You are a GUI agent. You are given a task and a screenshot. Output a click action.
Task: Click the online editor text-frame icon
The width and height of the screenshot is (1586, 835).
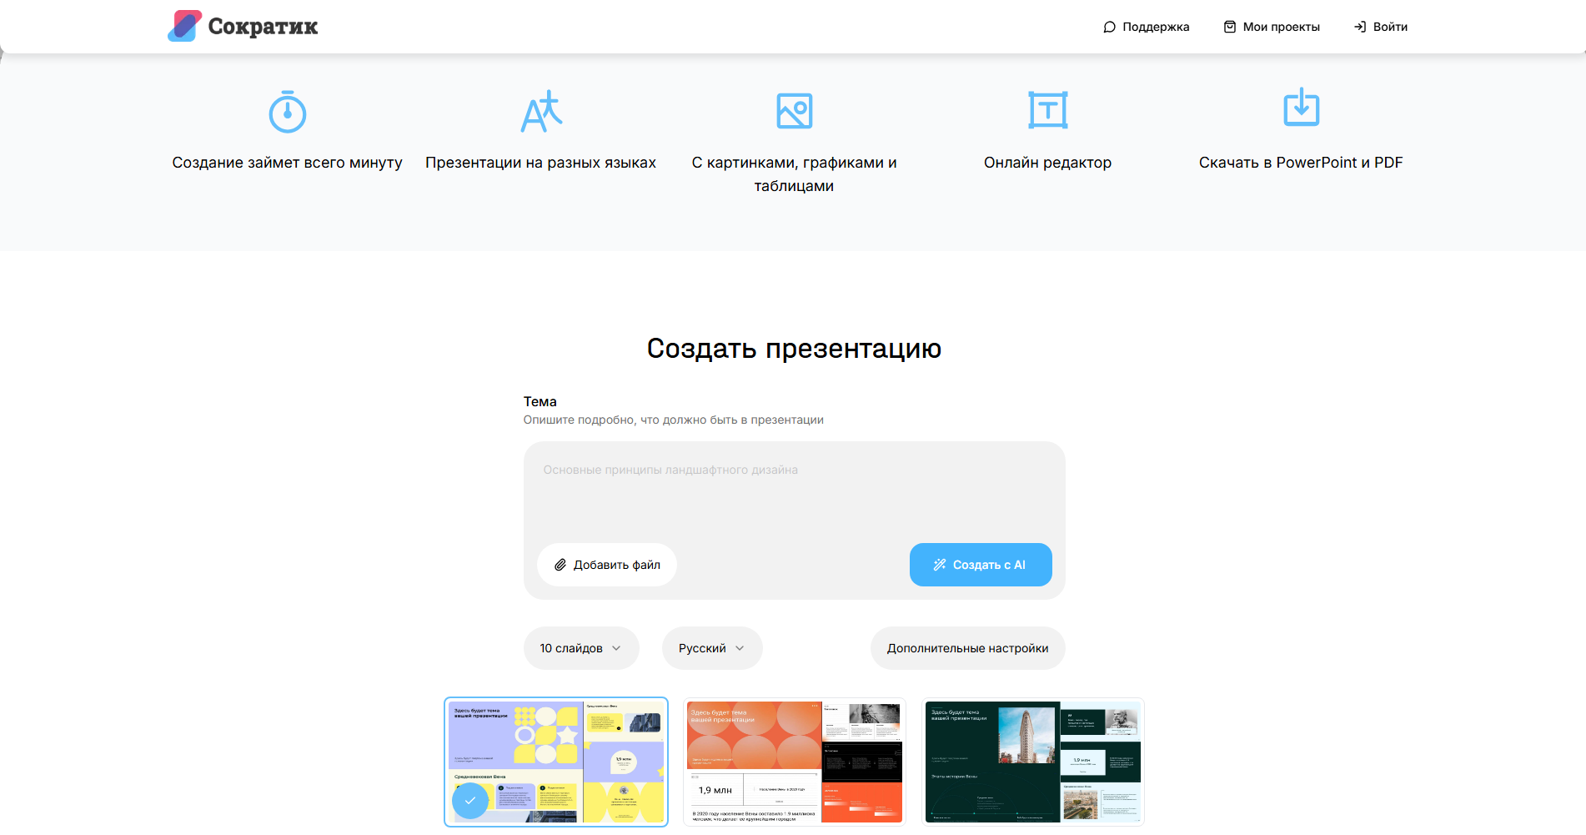1047,110
